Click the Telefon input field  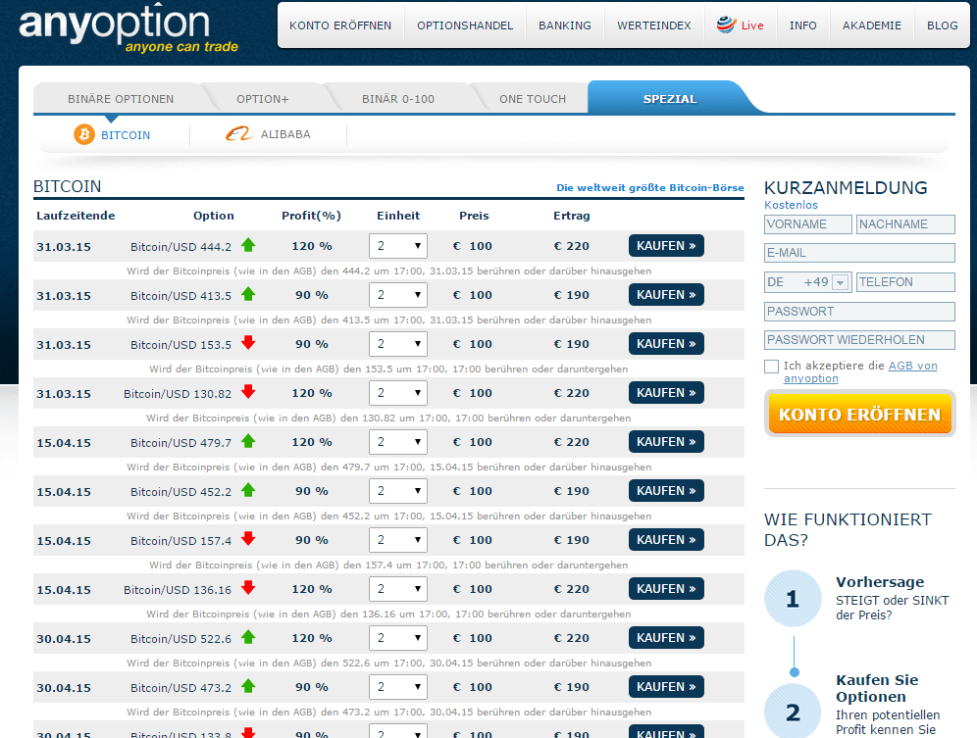click(x=906, y=282)
